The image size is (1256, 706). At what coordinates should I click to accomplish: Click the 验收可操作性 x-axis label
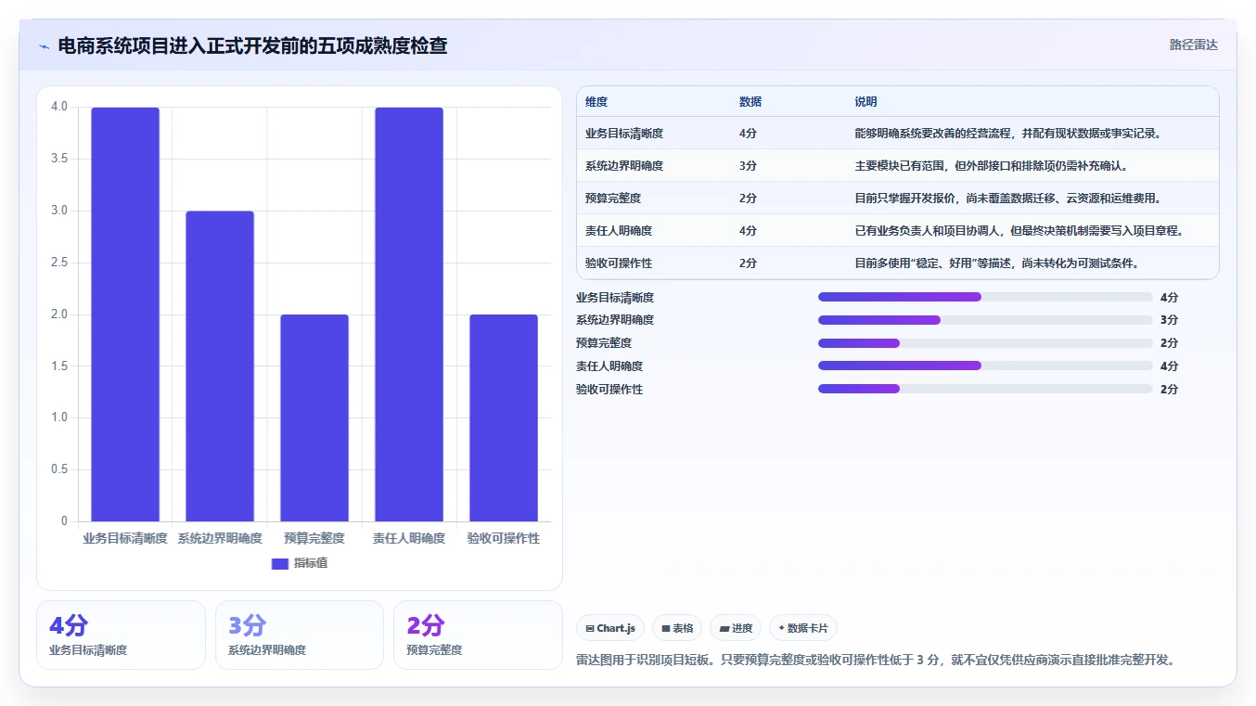pyautogui.click(x=504, y=538)
